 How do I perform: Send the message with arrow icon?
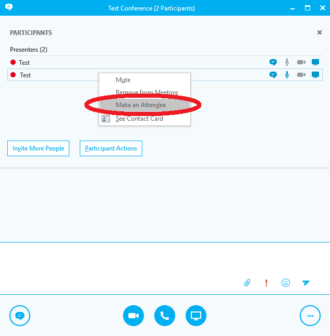coord(306,283)
